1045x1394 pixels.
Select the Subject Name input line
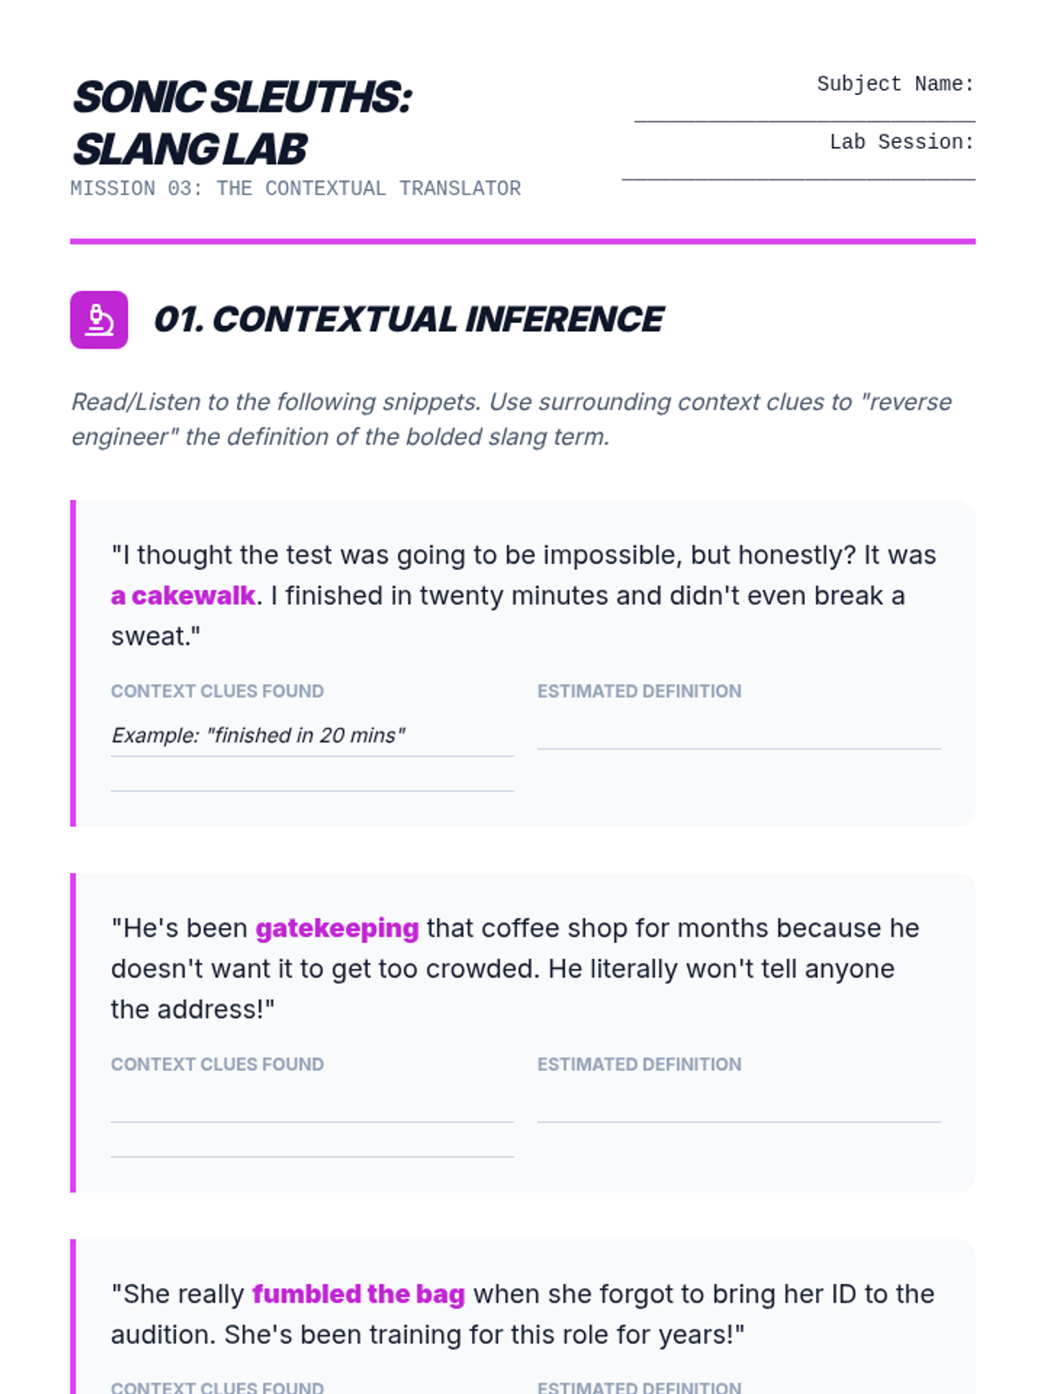point(805,112)
